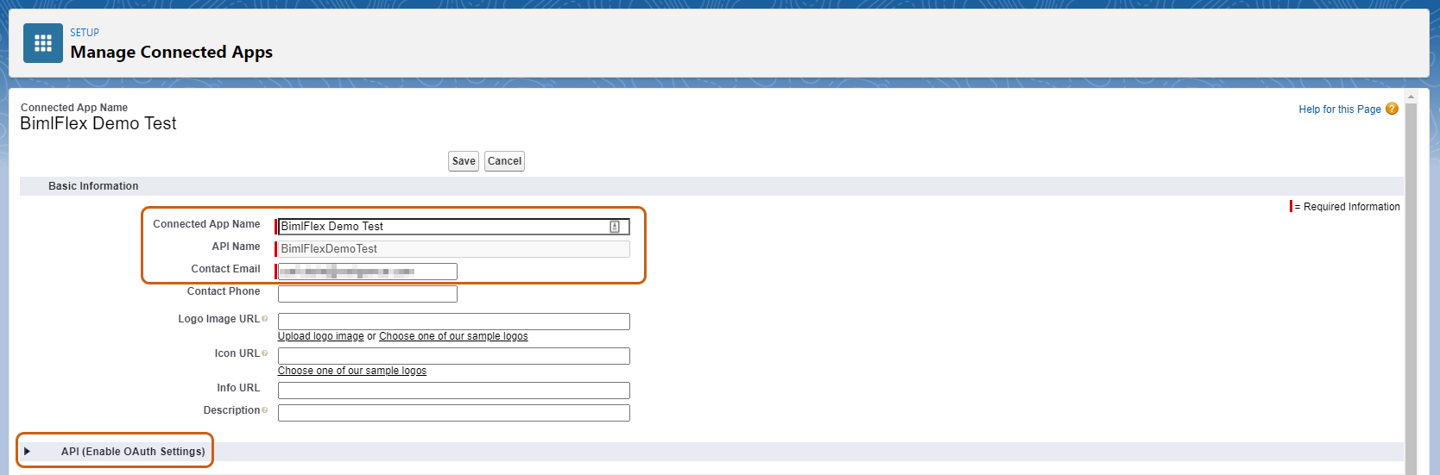Click the Description info icon
1440x475 pixels.
click(264, 410)
